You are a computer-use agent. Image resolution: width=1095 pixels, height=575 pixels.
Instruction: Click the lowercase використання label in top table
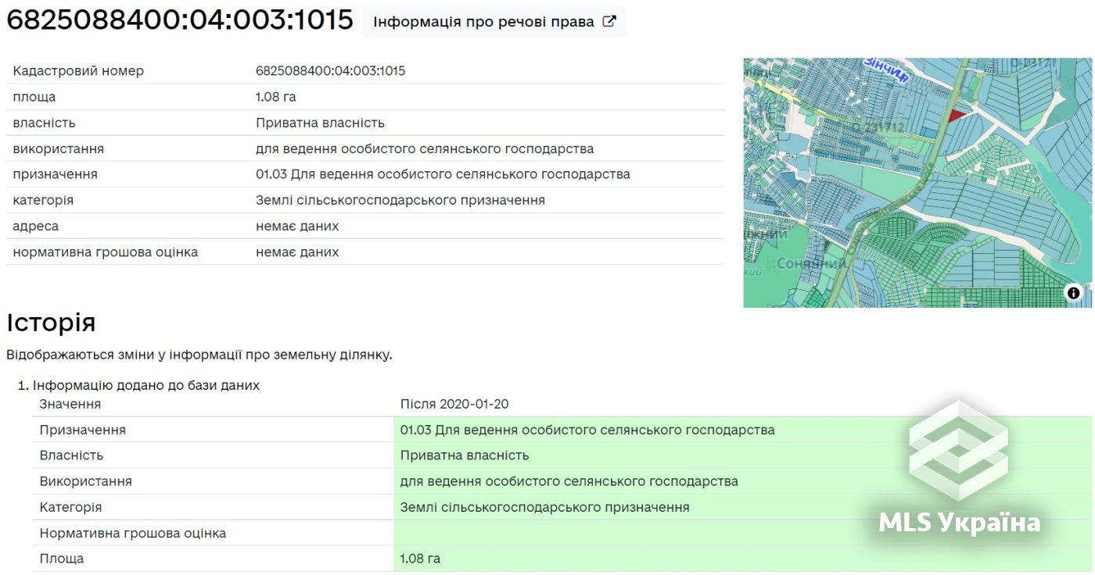(58, 148)
